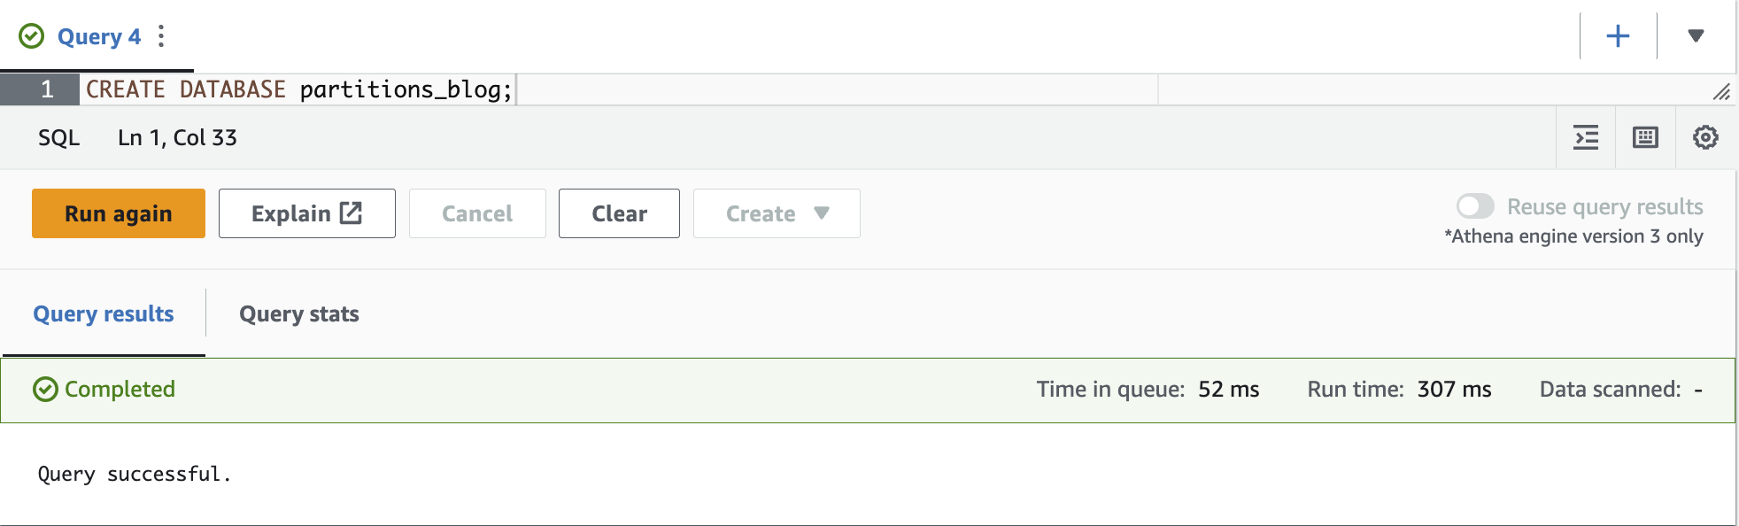Click the format query indent icon

tap(1586, 137)
